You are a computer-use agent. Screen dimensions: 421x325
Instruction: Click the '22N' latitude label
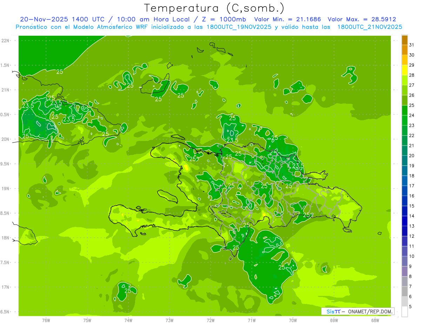click(6, 40)
